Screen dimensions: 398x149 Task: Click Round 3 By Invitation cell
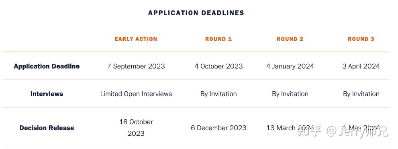(361, 94)
